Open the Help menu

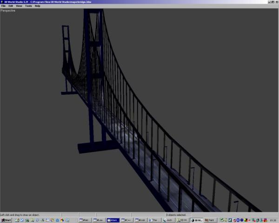pyautogui.click(x=38, y=6)
